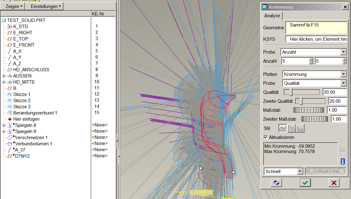Click the IS_CURVATURE_1 analysis name field
351x199 pixels.
click(x=326, y=172)
